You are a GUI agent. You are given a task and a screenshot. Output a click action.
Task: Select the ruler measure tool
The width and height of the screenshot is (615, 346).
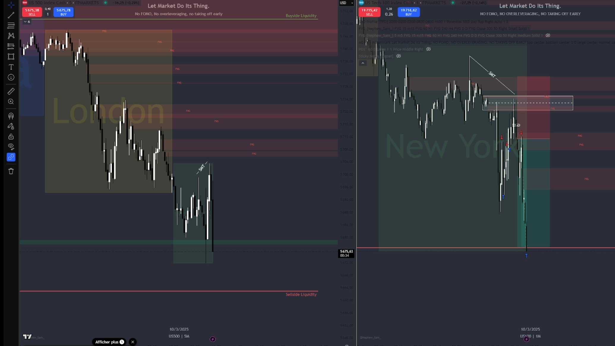(11, 91)
